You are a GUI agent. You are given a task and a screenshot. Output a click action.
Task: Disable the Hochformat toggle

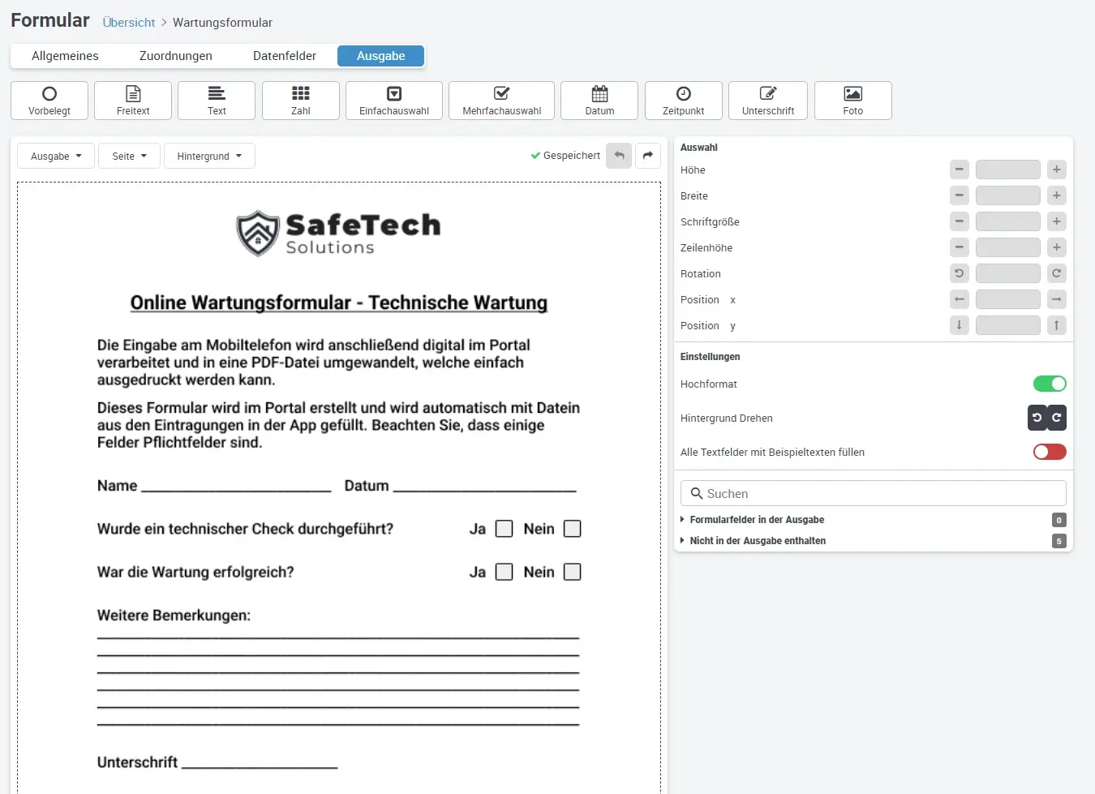(1049, 384)
